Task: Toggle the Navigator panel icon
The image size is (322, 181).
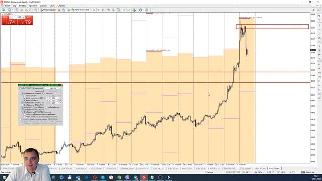Action: 26,10
